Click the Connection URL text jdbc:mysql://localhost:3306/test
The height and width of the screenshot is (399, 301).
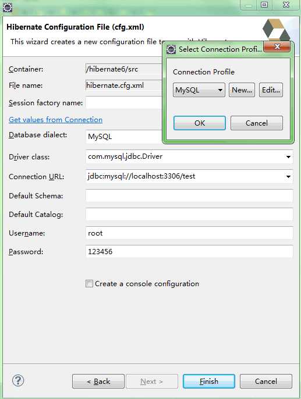[x=141, y=176]
